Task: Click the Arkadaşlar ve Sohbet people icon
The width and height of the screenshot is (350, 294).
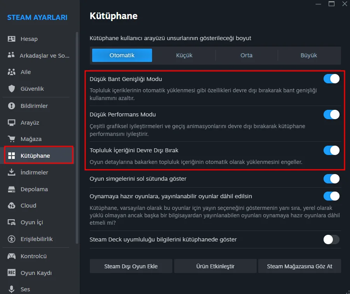Action: point(12,55)
